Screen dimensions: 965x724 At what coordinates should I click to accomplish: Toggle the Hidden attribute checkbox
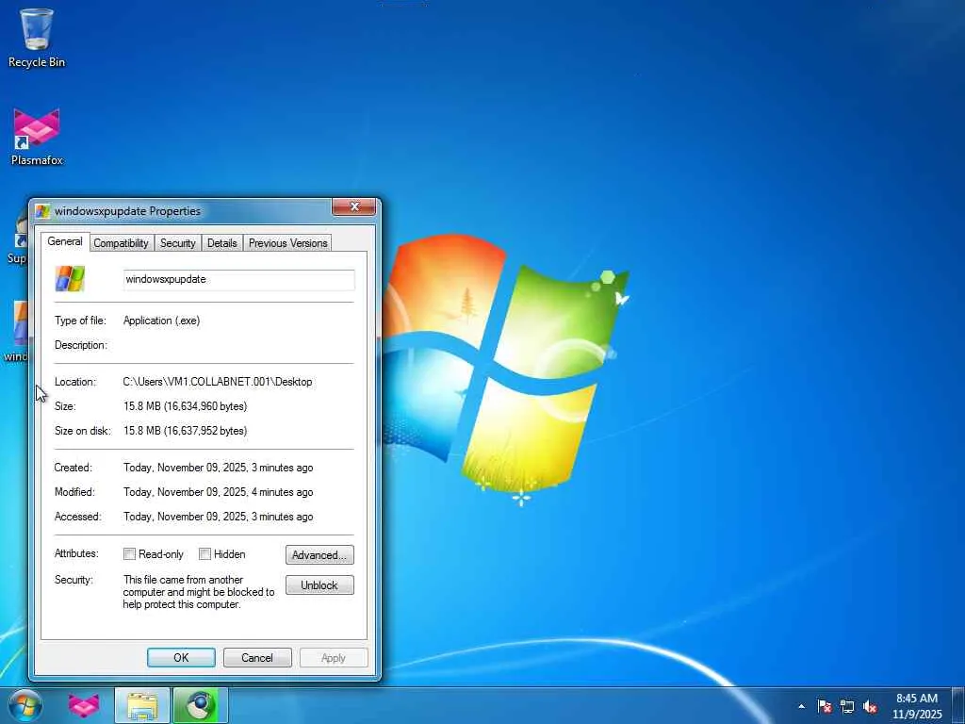tap(204, 554)
